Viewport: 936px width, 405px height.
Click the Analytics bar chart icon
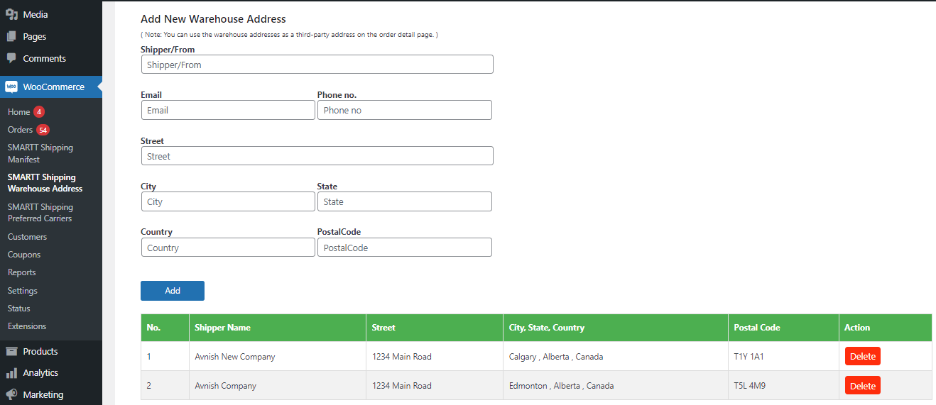pos(11,372)
